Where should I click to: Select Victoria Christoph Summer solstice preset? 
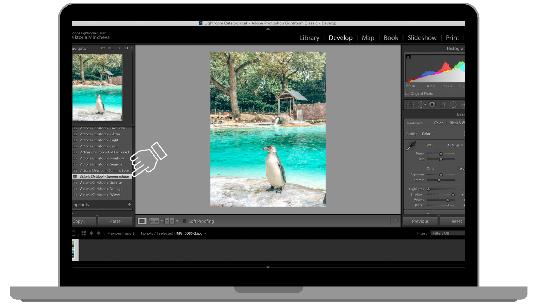103,176
